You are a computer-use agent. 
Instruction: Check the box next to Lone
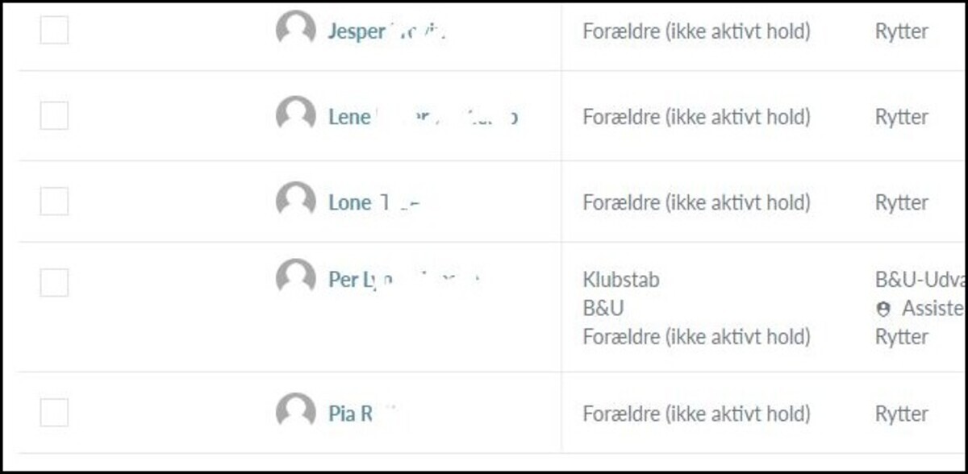pyautogui.click(x=54, y=202)
